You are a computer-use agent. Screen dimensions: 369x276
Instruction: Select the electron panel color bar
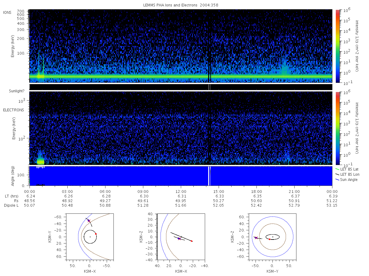(x=337, y=128)
